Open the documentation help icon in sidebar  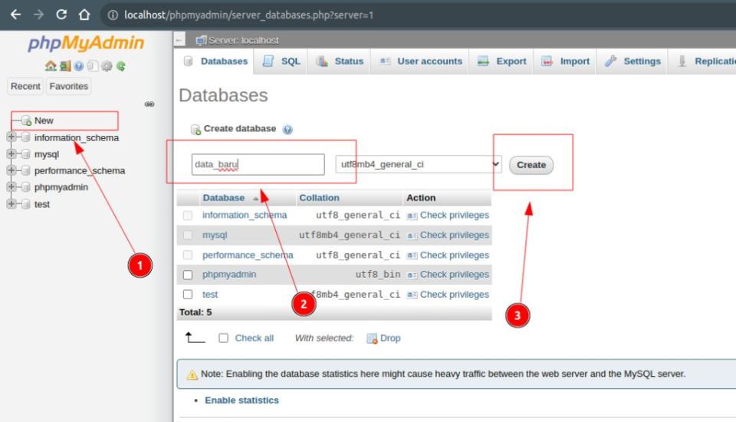78,66
